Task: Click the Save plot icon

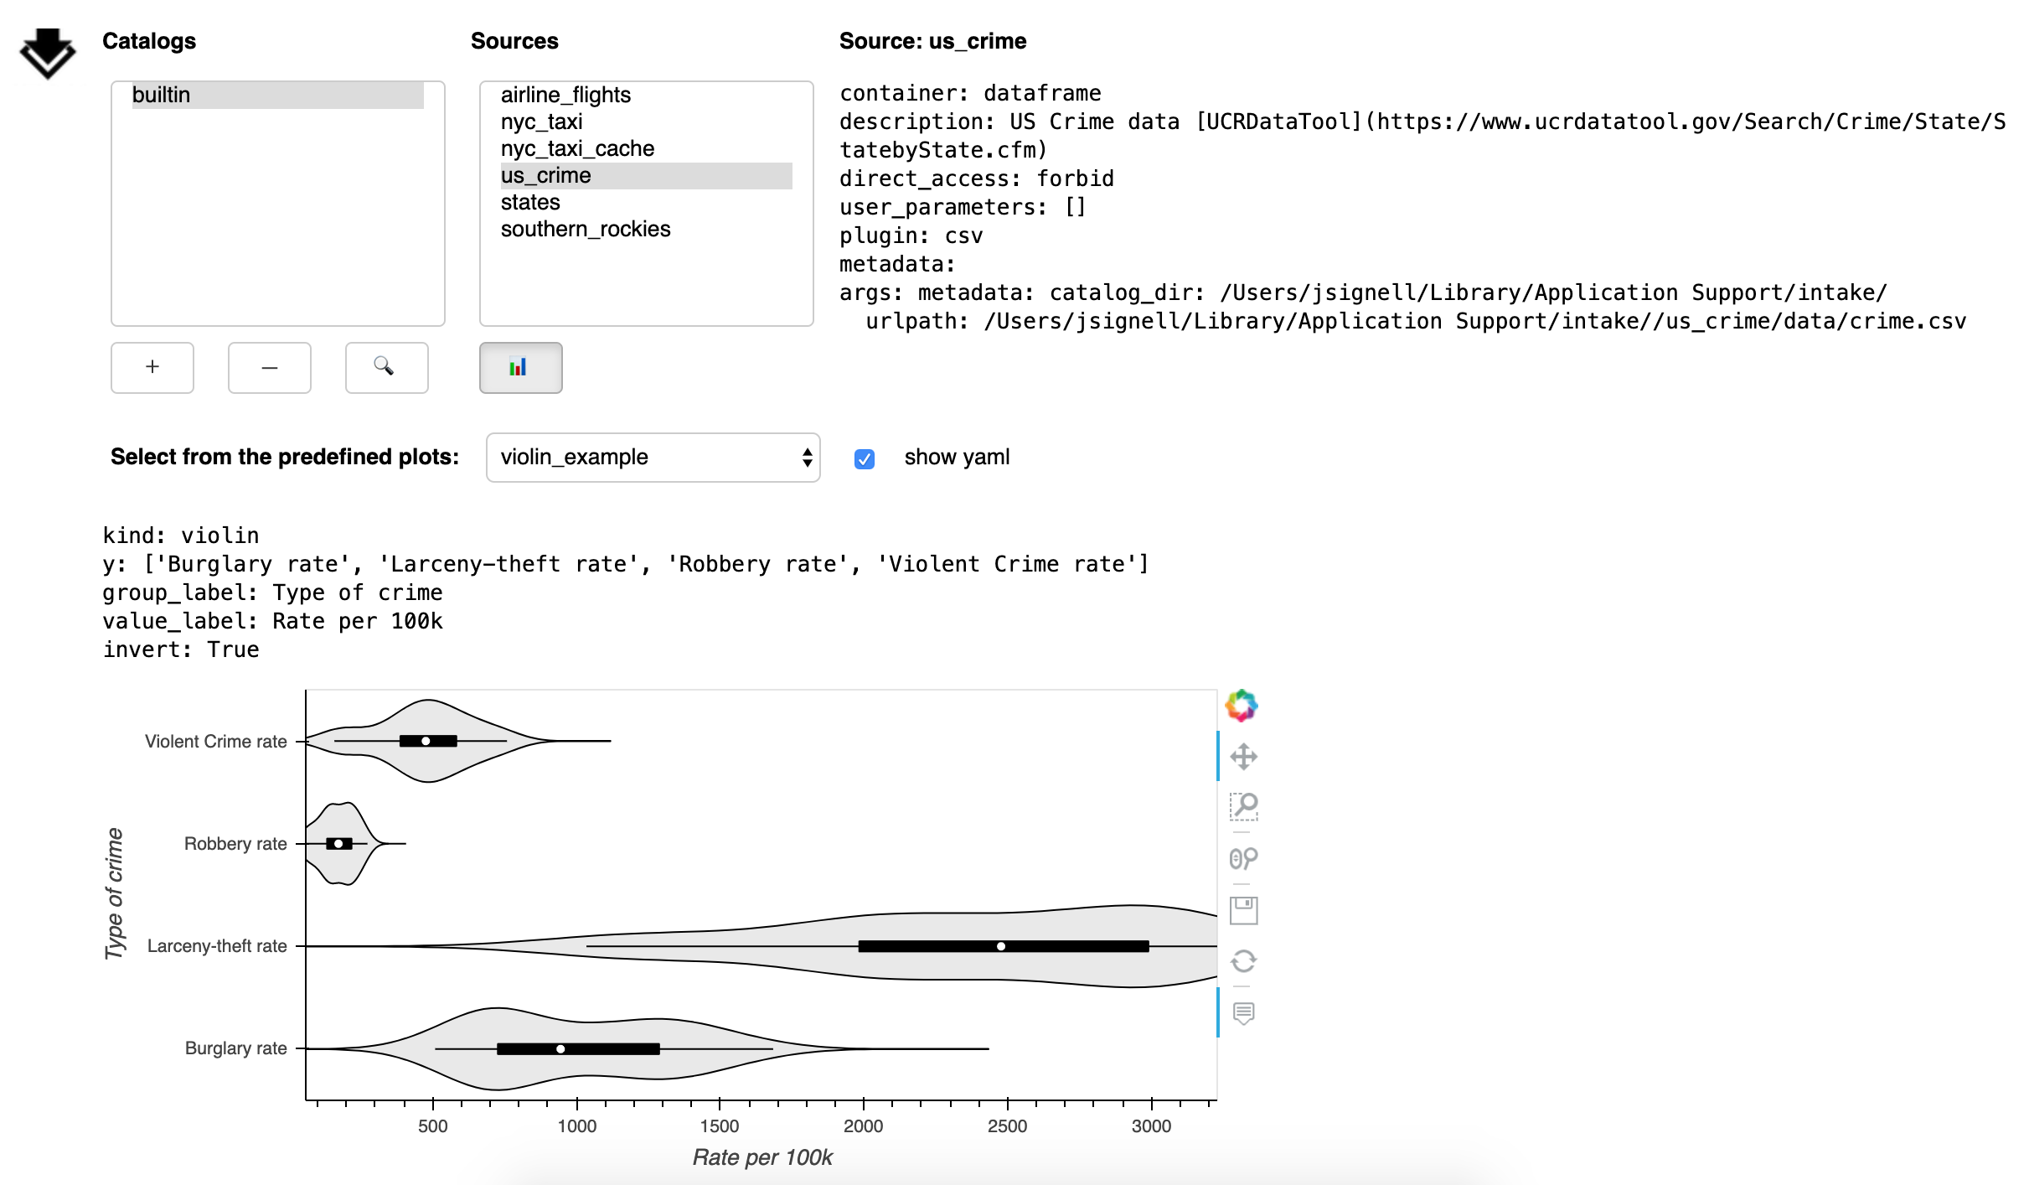Action: coord(1243,910)
